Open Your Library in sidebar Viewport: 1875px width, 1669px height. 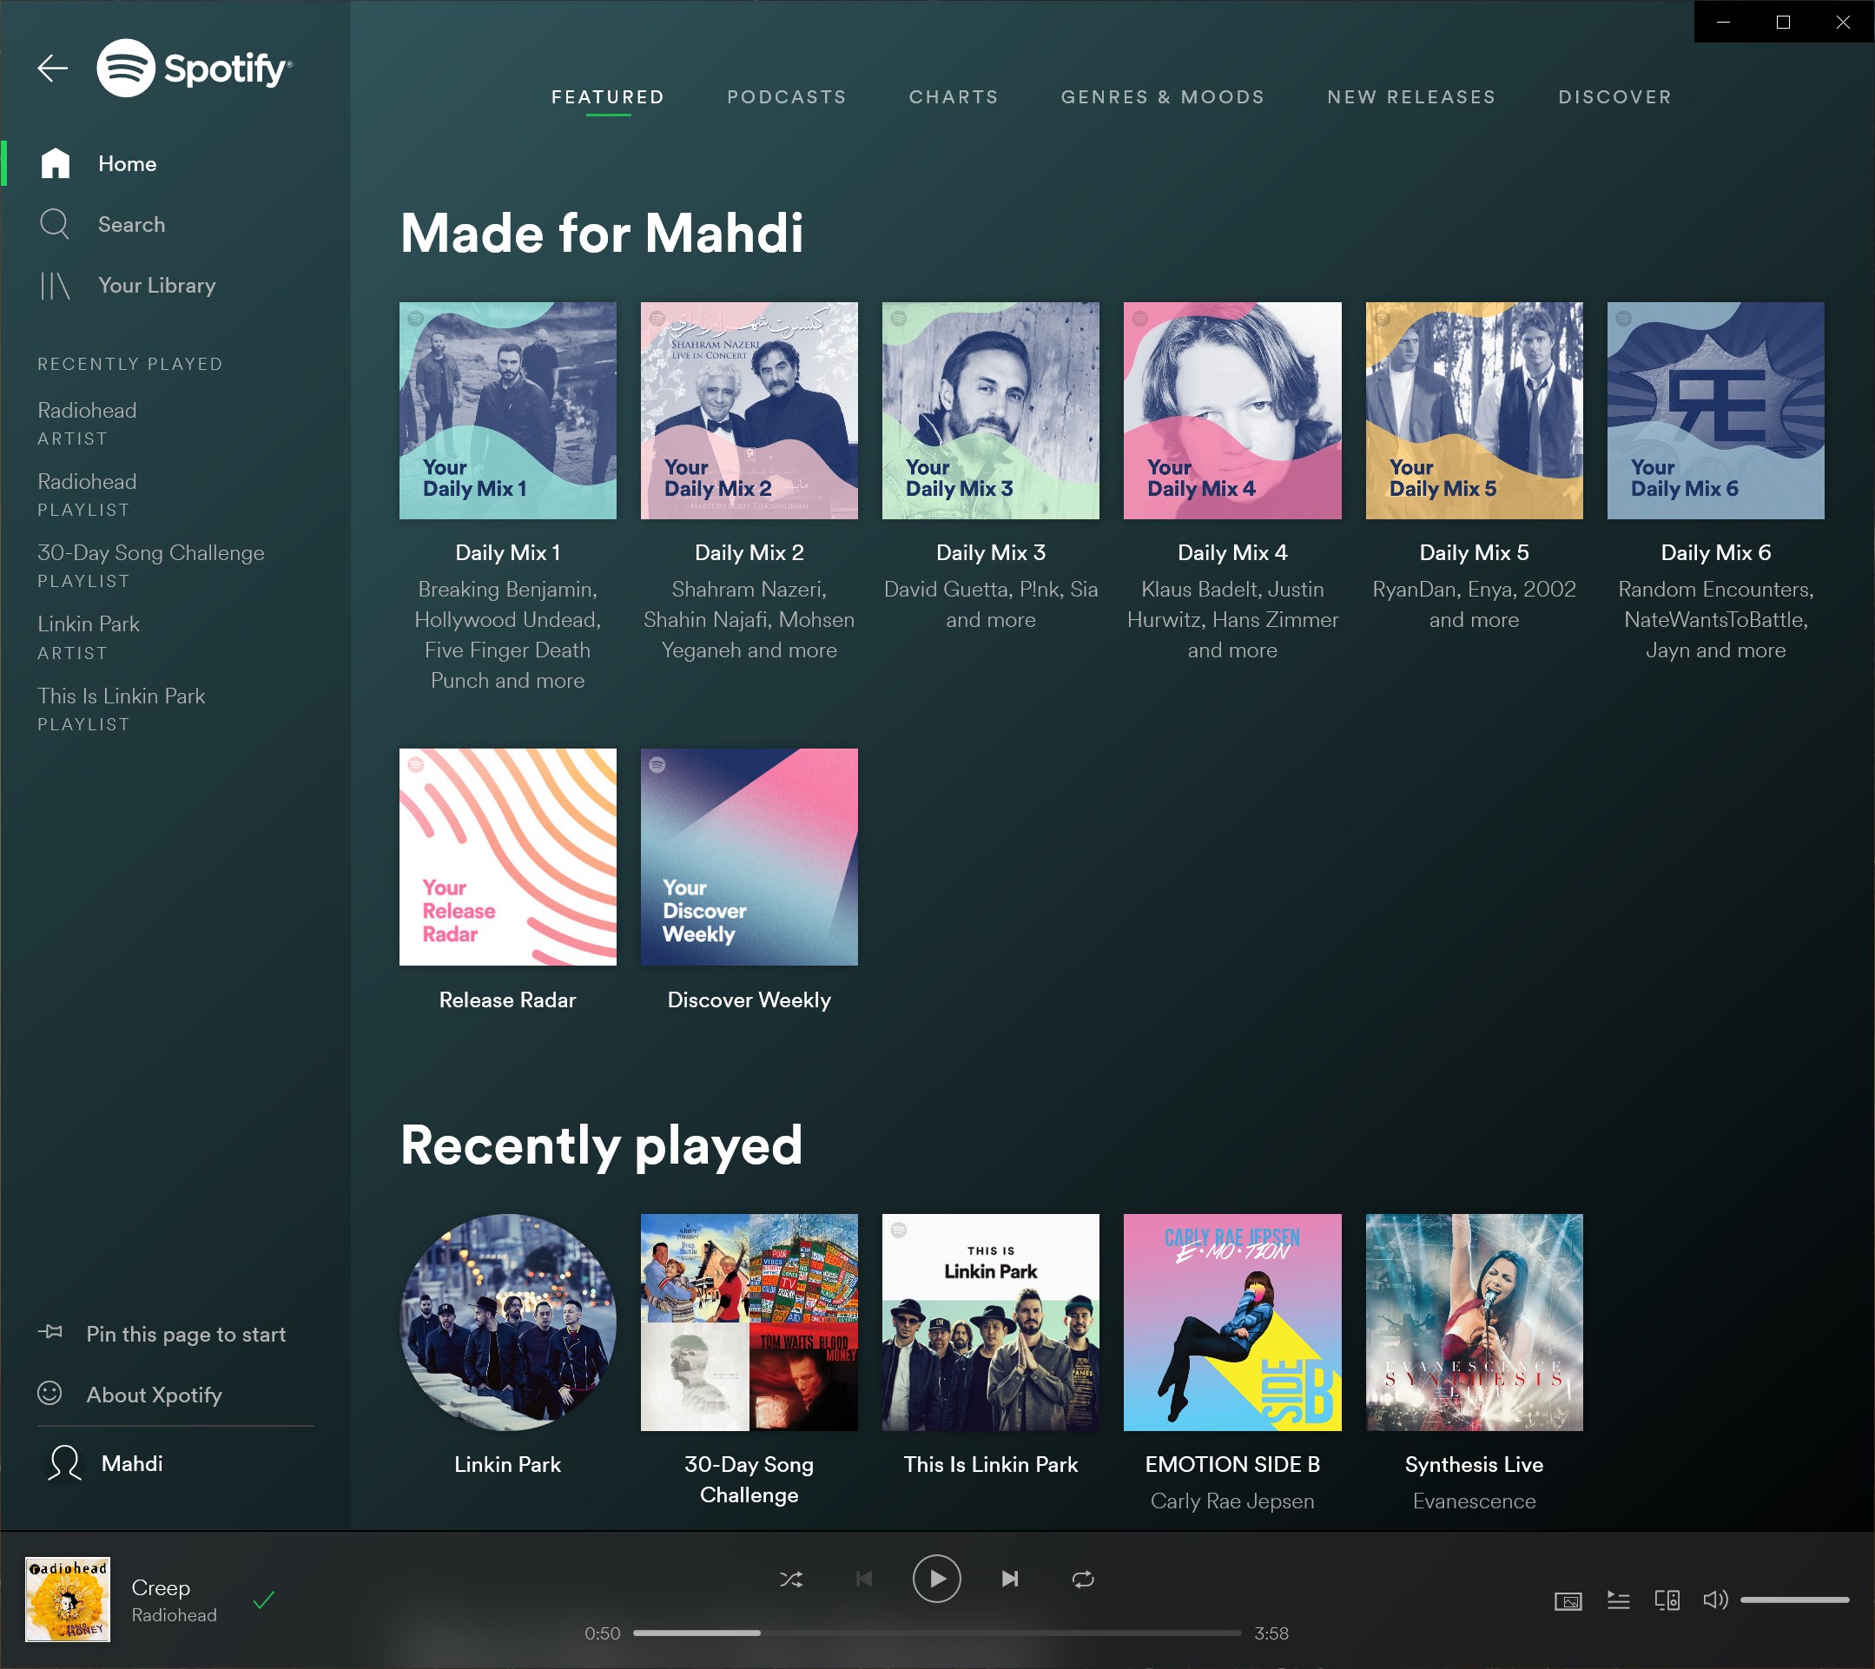[157, 285]
